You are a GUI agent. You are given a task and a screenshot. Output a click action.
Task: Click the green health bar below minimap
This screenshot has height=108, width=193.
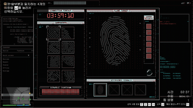click(x=9, y=105)
